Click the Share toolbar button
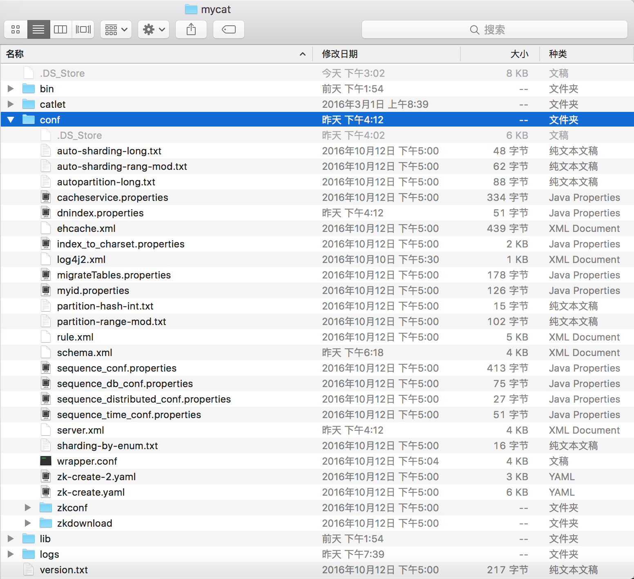This screenshot has width=634, height=579. [x=191, y=29]
